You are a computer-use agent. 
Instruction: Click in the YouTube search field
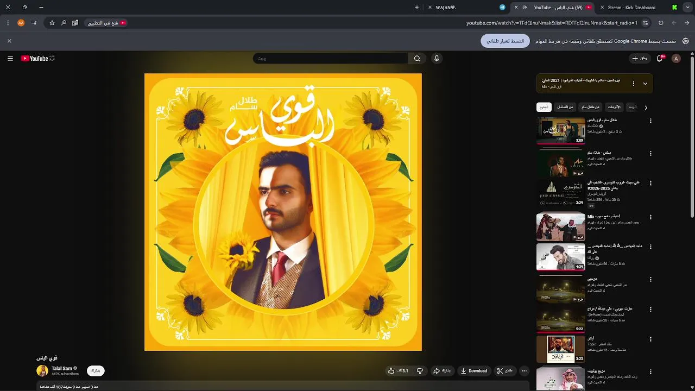(x=330, y=59)
